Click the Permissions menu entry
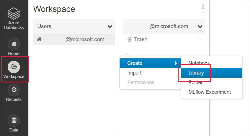The image size is (249, 136). pyautogui.click(x=141, y=82)
